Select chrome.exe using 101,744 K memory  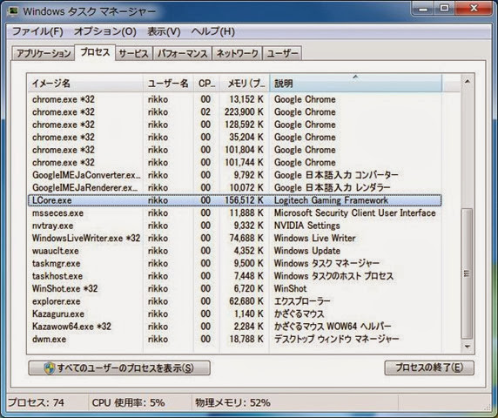[235, 162]
